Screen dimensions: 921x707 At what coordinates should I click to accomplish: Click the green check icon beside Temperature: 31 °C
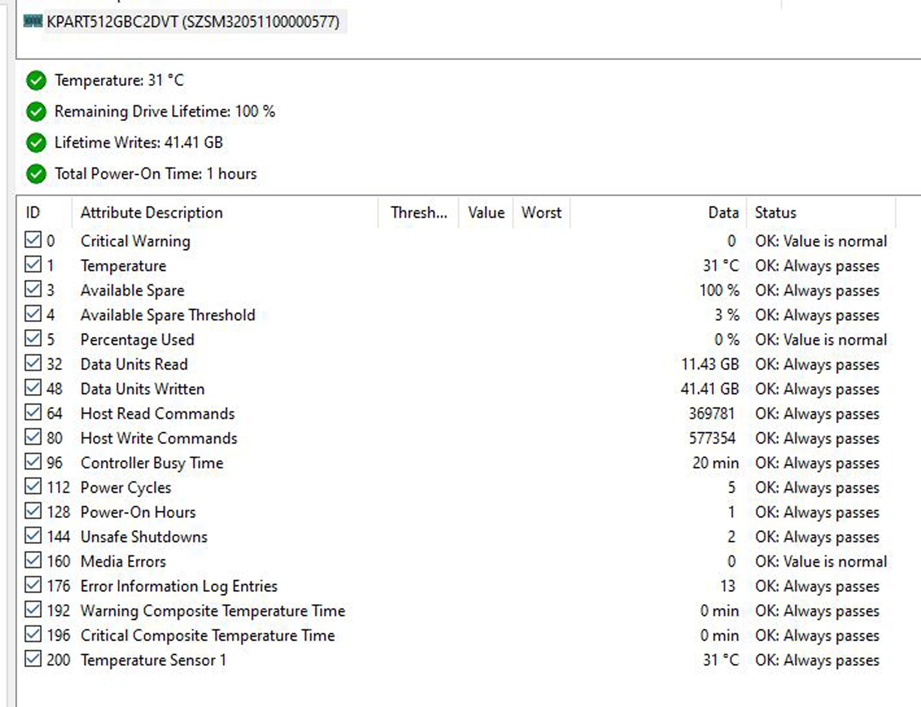36,81
